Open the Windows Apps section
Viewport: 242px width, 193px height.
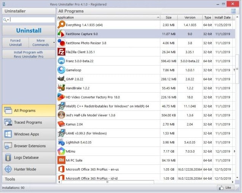[29, 134]
